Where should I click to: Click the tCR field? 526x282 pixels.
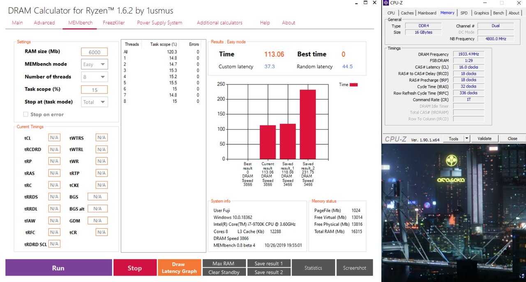102,232
